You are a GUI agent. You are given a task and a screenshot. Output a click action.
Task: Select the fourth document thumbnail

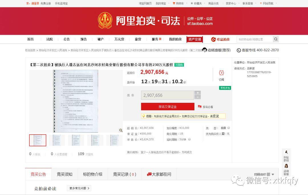pos(95,140)
